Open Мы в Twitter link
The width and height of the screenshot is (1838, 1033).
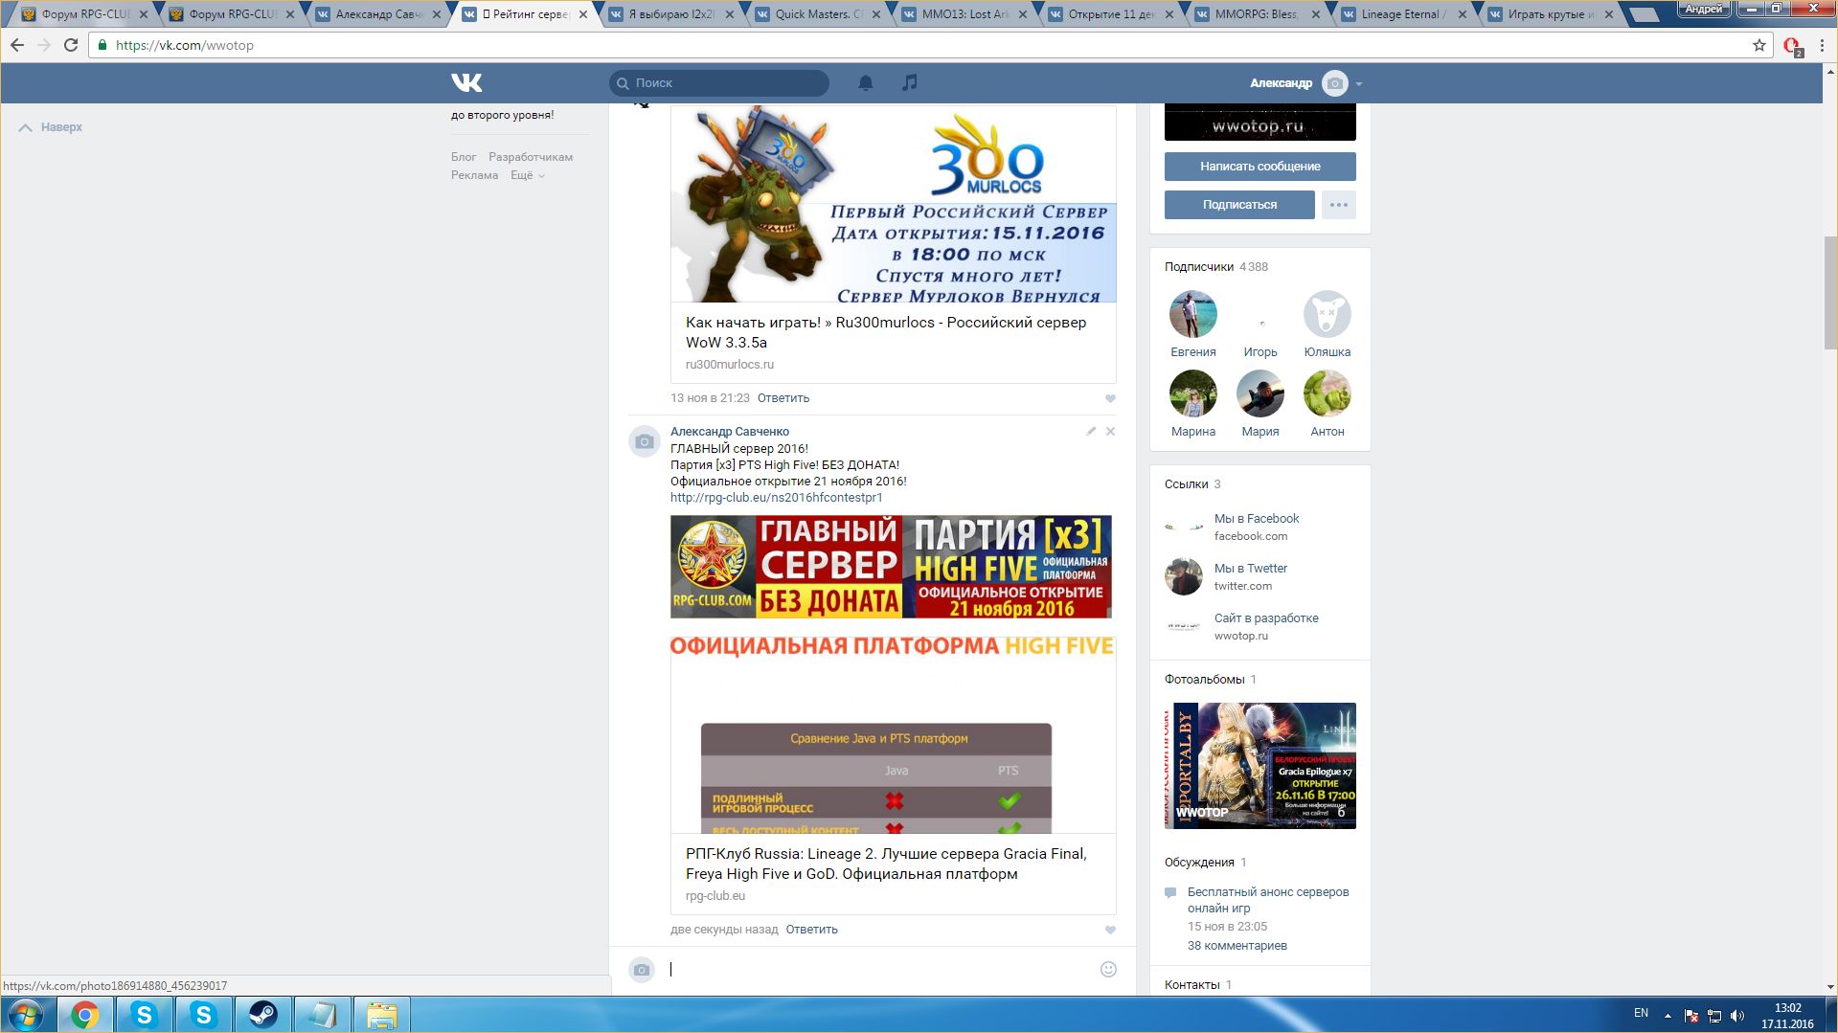[1251, 569]
